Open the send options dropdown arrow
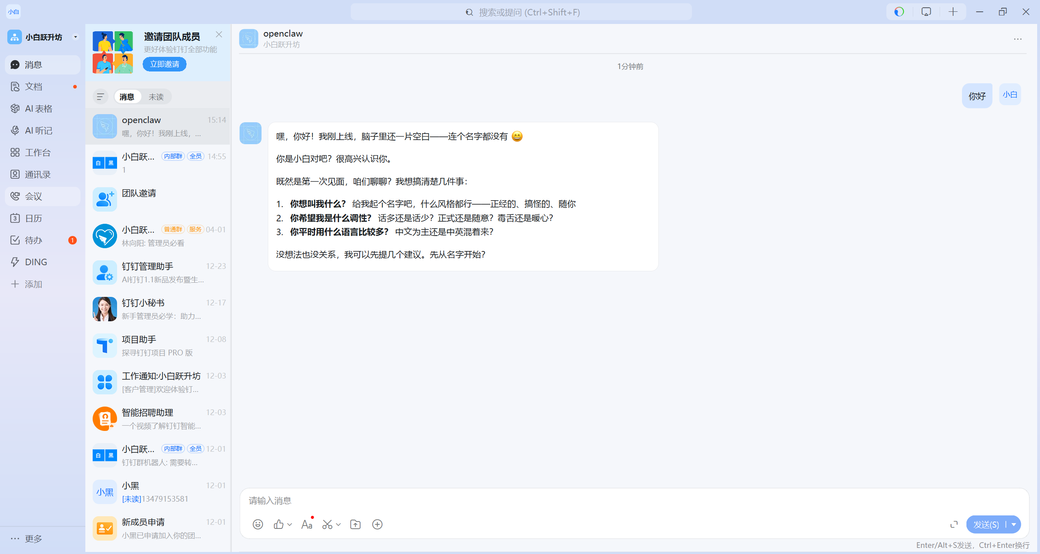The image size is (1040, 554). tap(1014, 524)
